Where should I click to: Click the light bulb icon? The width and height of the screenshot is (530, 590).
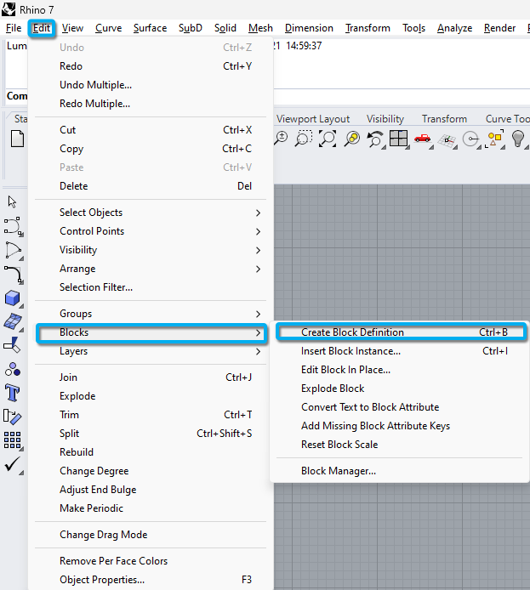tap(518, 139)
